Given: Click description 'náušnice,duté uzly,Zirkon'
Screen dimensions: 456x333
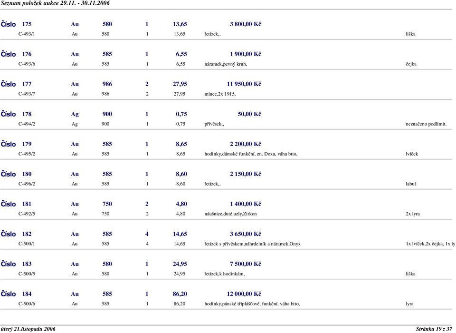Looking at the screenshot, I should (x=230, y=214).
